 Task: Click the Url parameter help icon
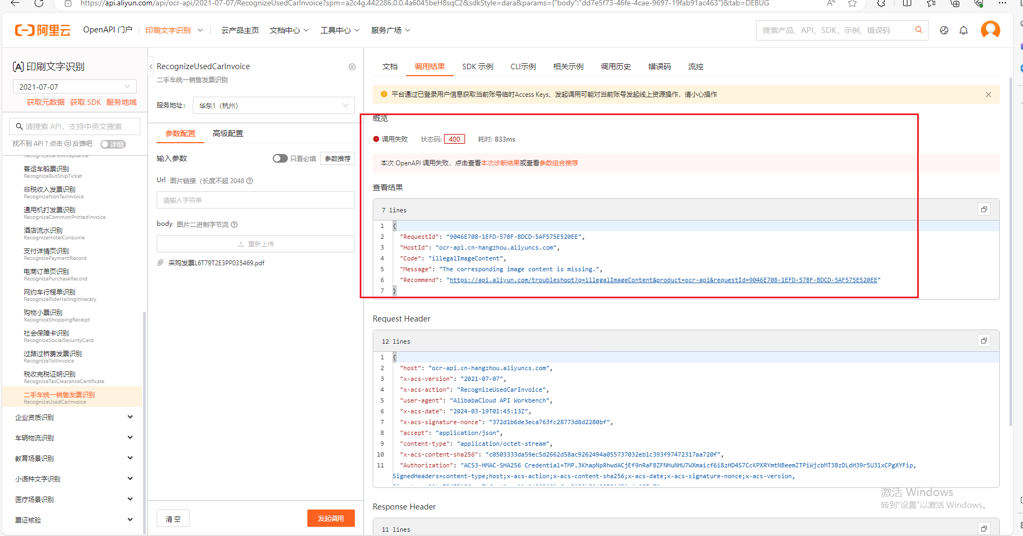click(250, 181)
